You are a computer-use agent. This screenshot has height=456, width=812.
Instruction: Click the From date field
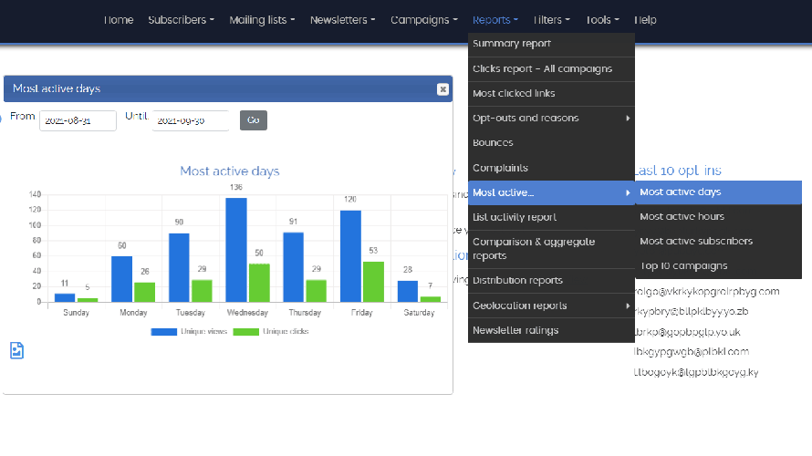click(78, 120)
